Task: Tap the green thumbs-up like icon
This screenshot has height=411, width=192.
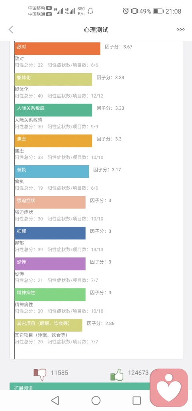Action: [x=117, y=374]
